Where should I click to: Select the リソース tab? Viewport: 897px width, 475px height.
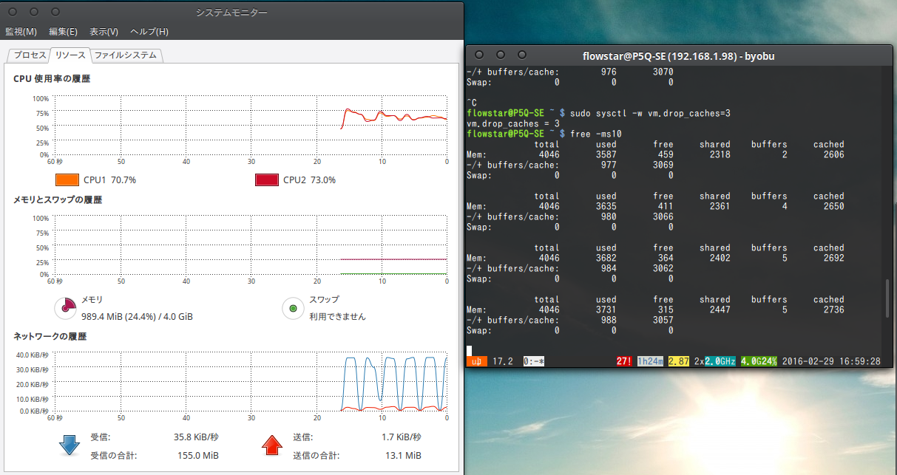pyautogui.click(x=70, y=55)
